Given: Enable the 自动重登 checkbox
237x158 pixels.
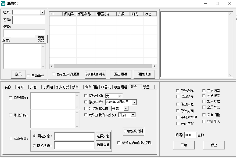Looking at the screenshot, I should 28,76.
